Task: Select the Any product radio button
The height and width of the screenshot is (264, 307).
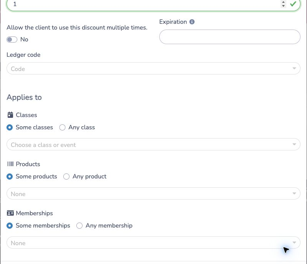Action: pyautogui.click(x=66, y=177)
